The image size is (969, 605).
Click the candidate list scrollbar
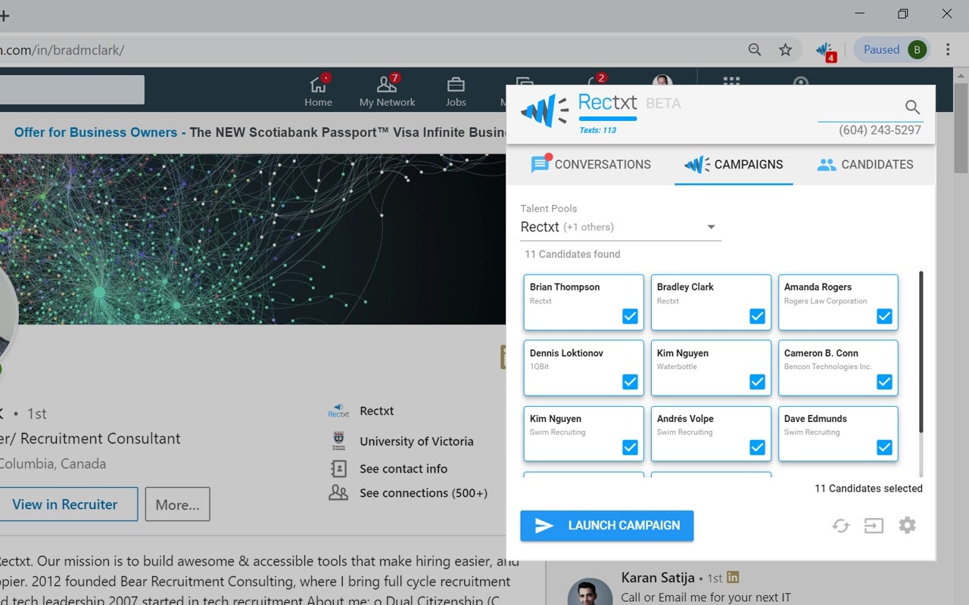coord(921,352)
